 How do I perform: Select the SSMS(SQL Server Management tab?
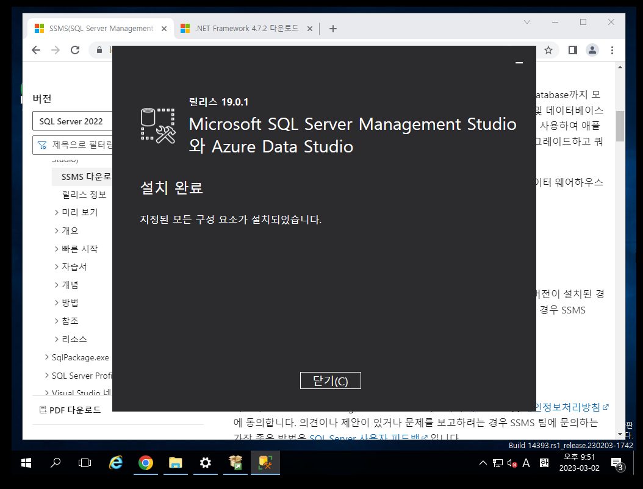pyautogui.click(x=101, y=28)
